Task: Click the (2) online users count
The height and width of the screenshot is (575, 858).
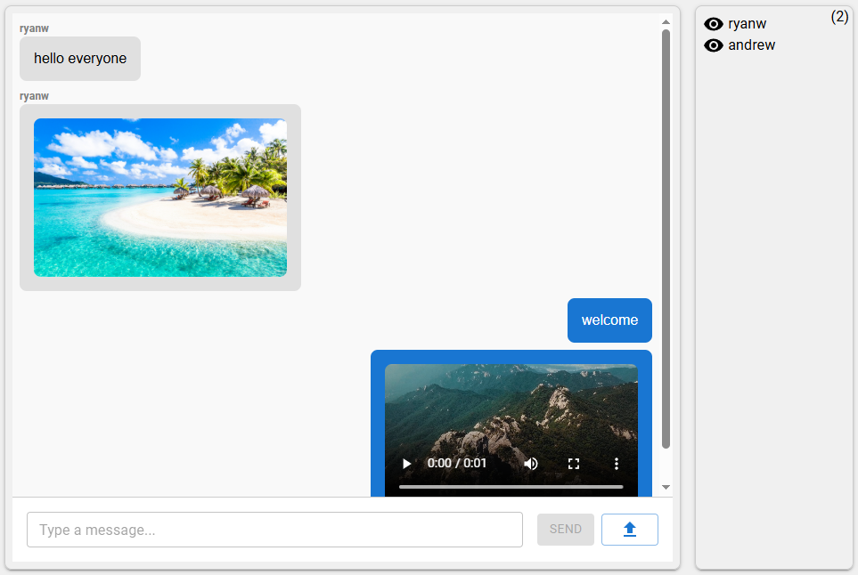Action: click(839, 17)
